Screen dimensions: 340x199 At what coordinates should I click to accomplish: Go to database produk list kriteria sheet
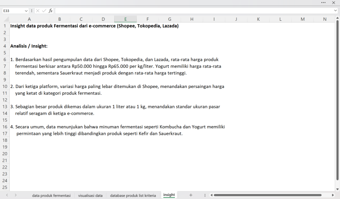(x=133, y=195)
